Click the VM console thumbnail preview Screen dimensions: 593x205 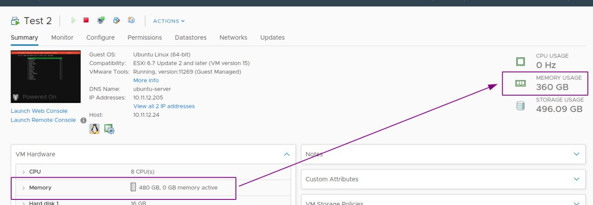45,76
